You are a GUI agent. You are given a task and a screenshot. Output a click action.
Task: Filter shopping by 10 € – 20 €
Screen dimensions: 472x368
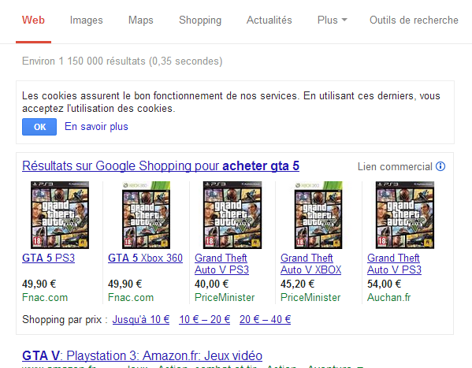click(x=204, y=319)
